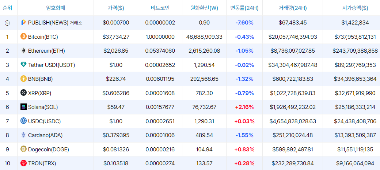Click Bitcoin market cap $737,953,812,131
The width and height of the screenshot is (380, 170).
tap(355, 37)
